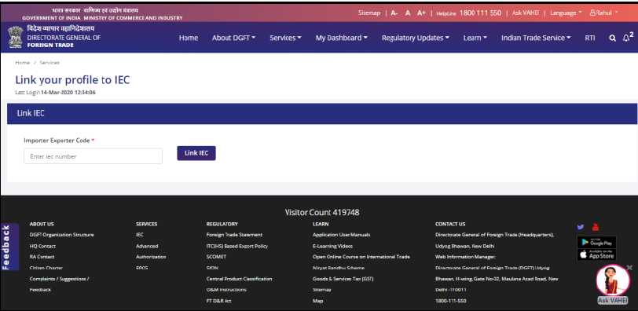Open FT D&R Act footer link
The height and width of the screenshot is (311, 638).
(219, 302)
